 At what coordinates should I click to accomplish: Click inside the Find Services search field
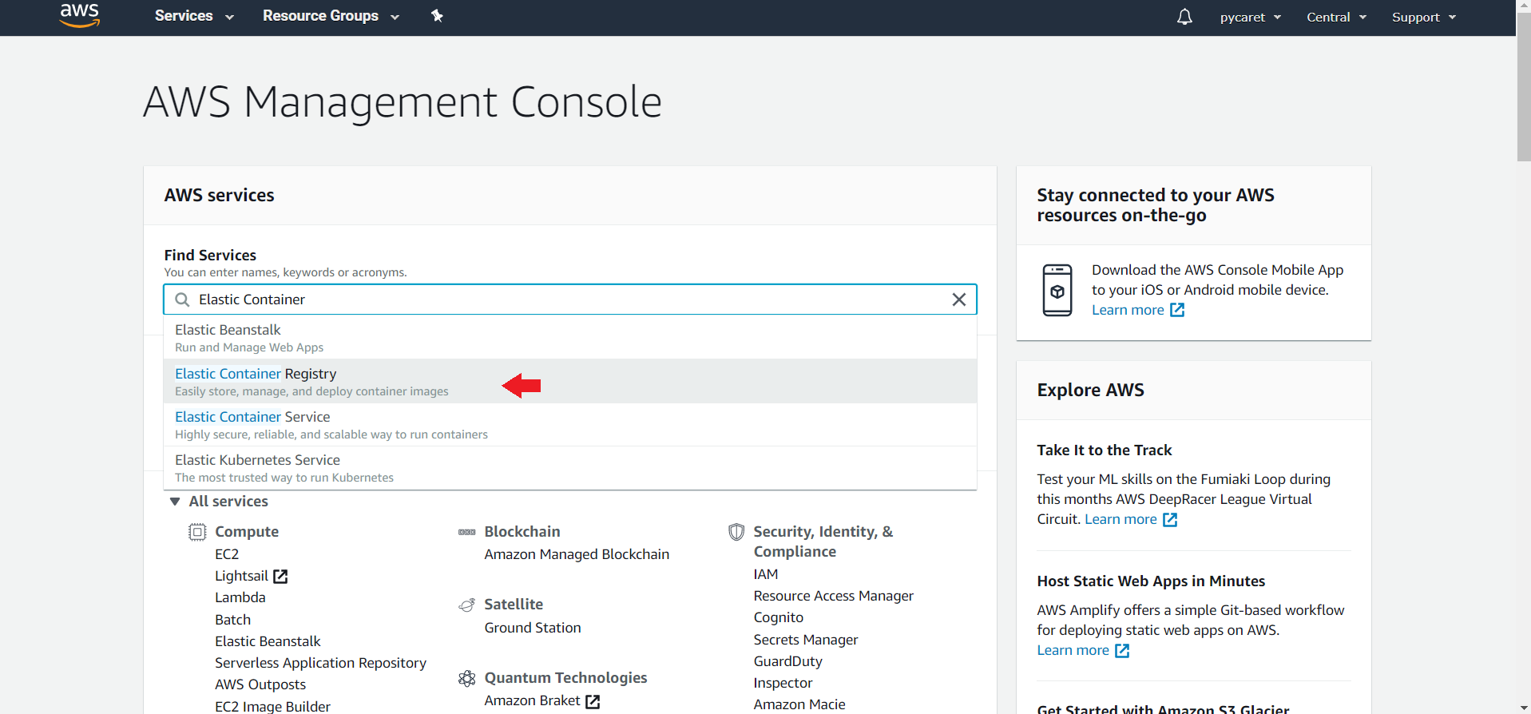[559, 299]
